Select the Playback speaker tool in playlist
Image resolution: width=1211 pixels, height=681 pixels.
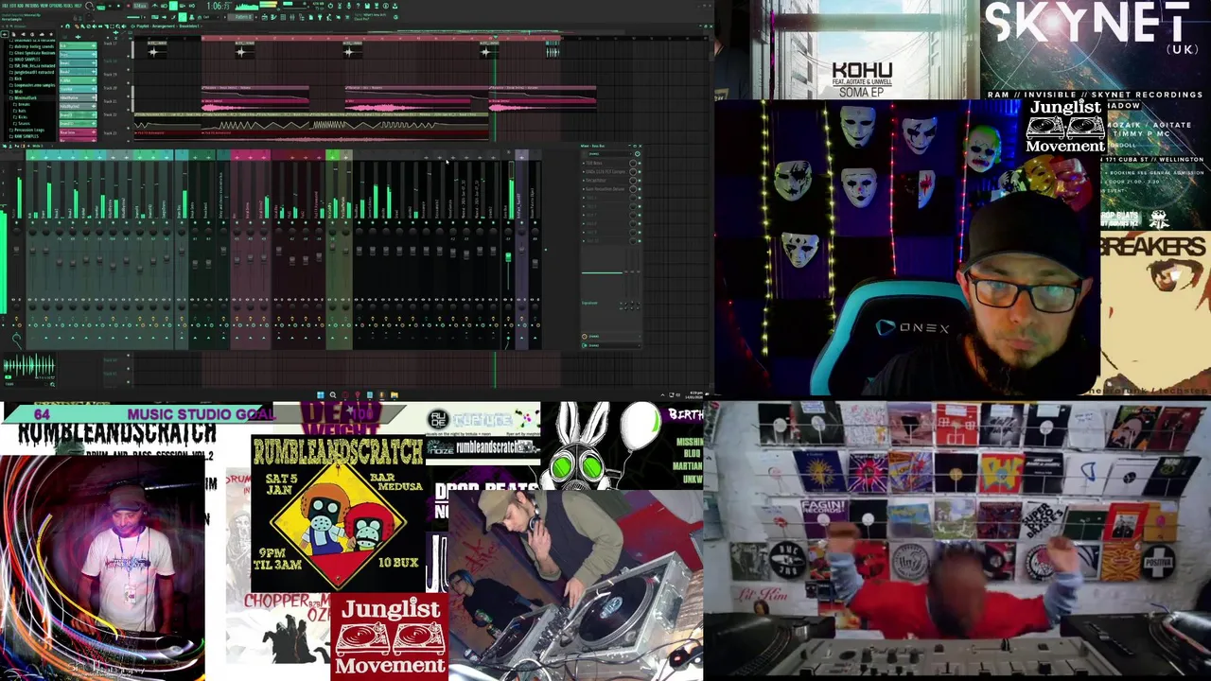click(124, 26)
